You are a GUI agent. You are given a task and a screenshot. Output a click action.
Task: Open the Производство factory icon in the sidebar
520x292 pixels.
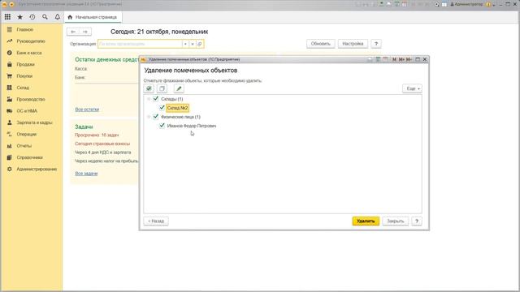9,99
